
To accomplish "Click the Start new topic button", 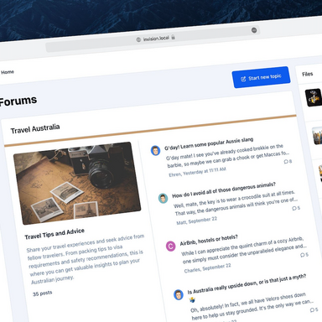I will pyautogui.click(x=261, y=77).
